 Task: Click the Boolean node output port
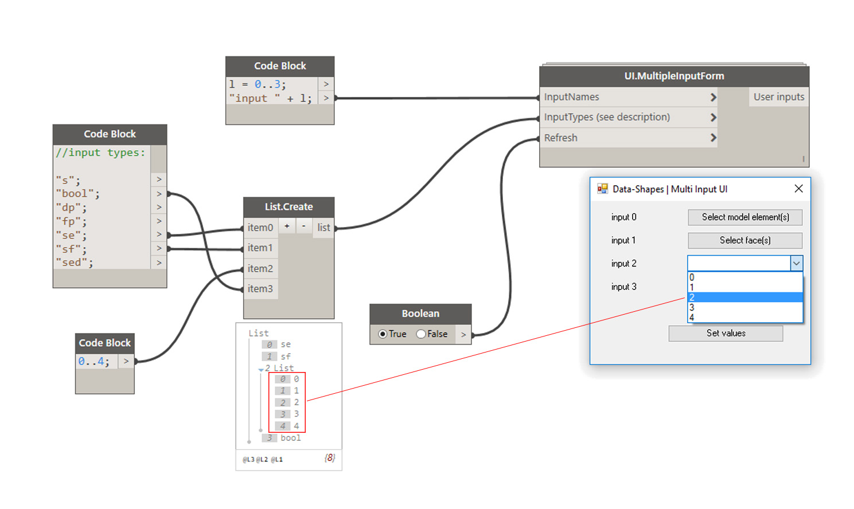tap(463, 334)
